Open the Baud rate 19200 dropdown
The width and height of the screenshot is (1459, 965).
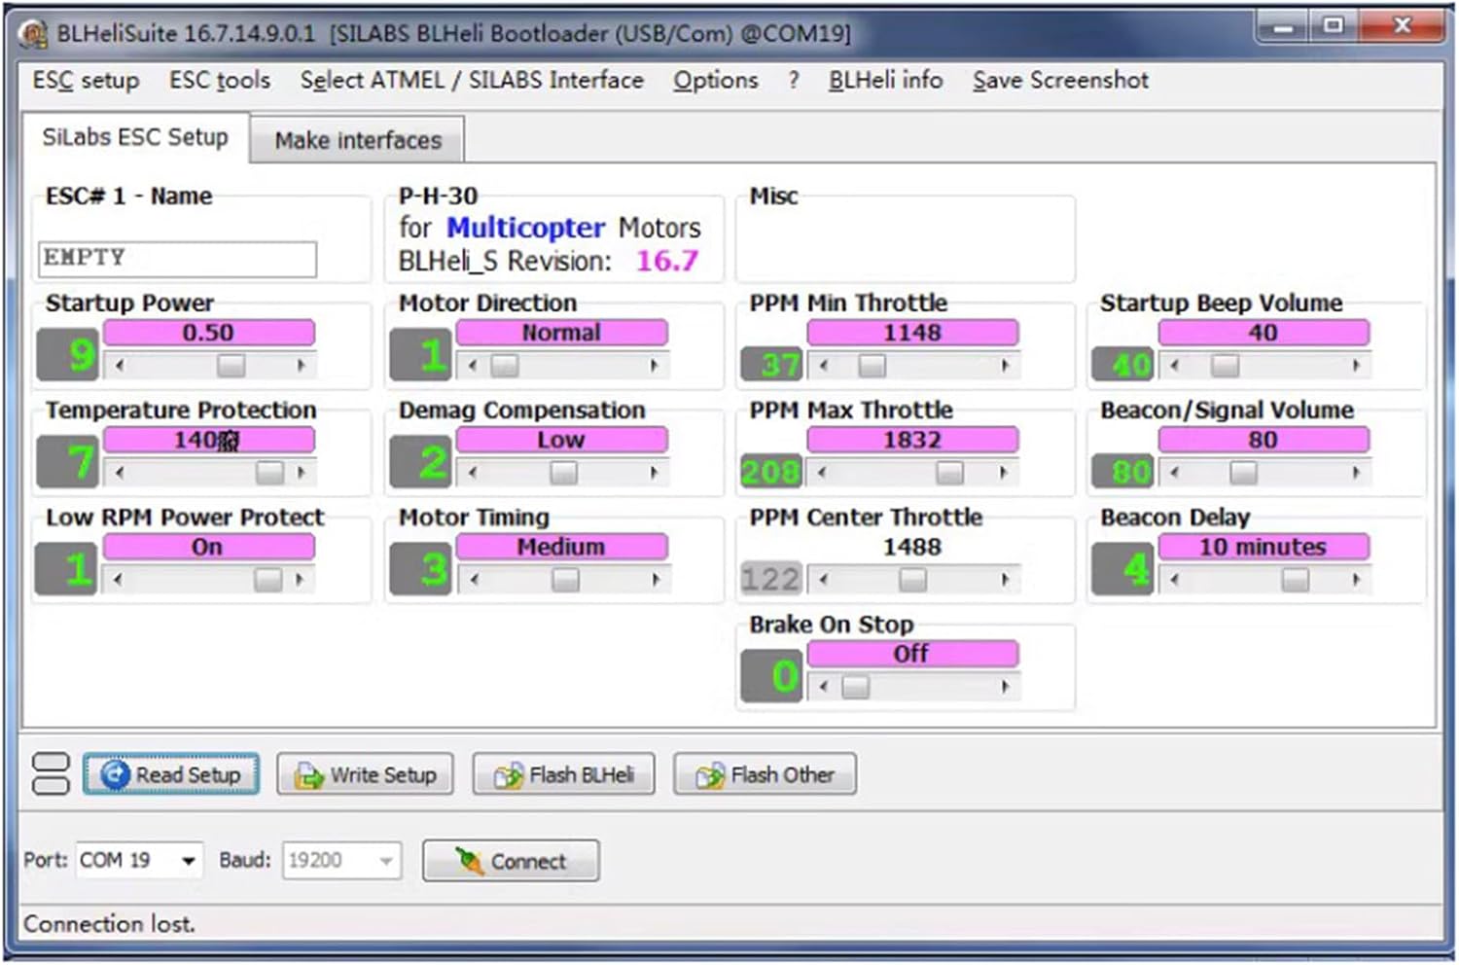(x=386, y=861)
